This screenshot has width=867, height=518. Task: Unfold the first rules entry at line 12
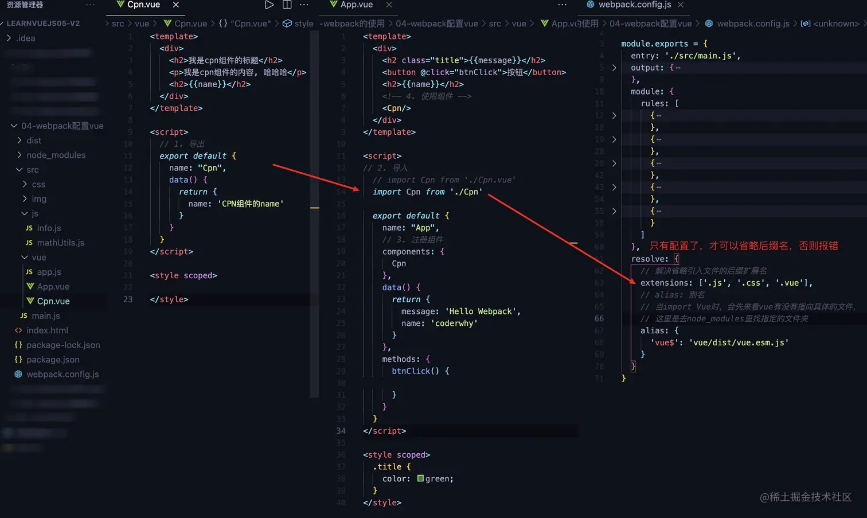click(x=614, y=115)
